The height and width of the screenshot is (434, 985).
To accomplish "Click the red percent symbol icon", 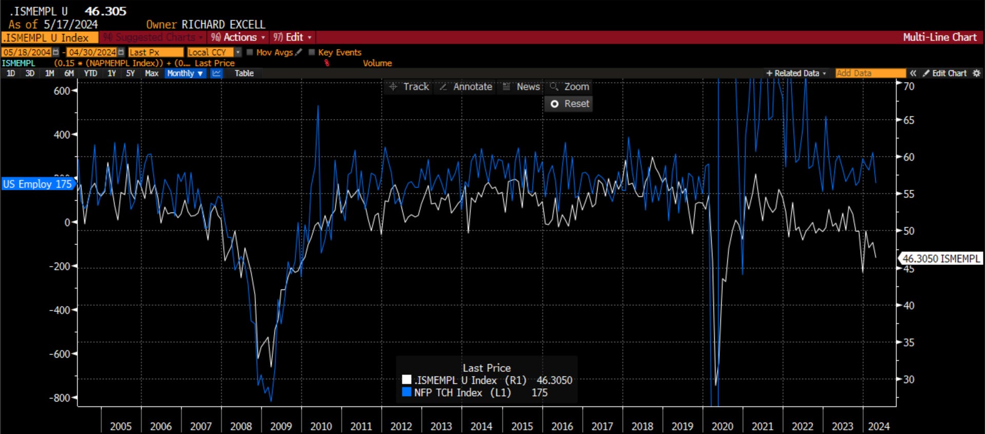I will click(327, 63).
